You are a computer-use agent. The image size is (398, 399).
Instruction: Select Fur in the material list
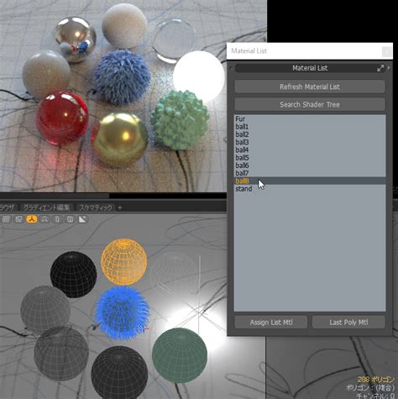point(310,118)
